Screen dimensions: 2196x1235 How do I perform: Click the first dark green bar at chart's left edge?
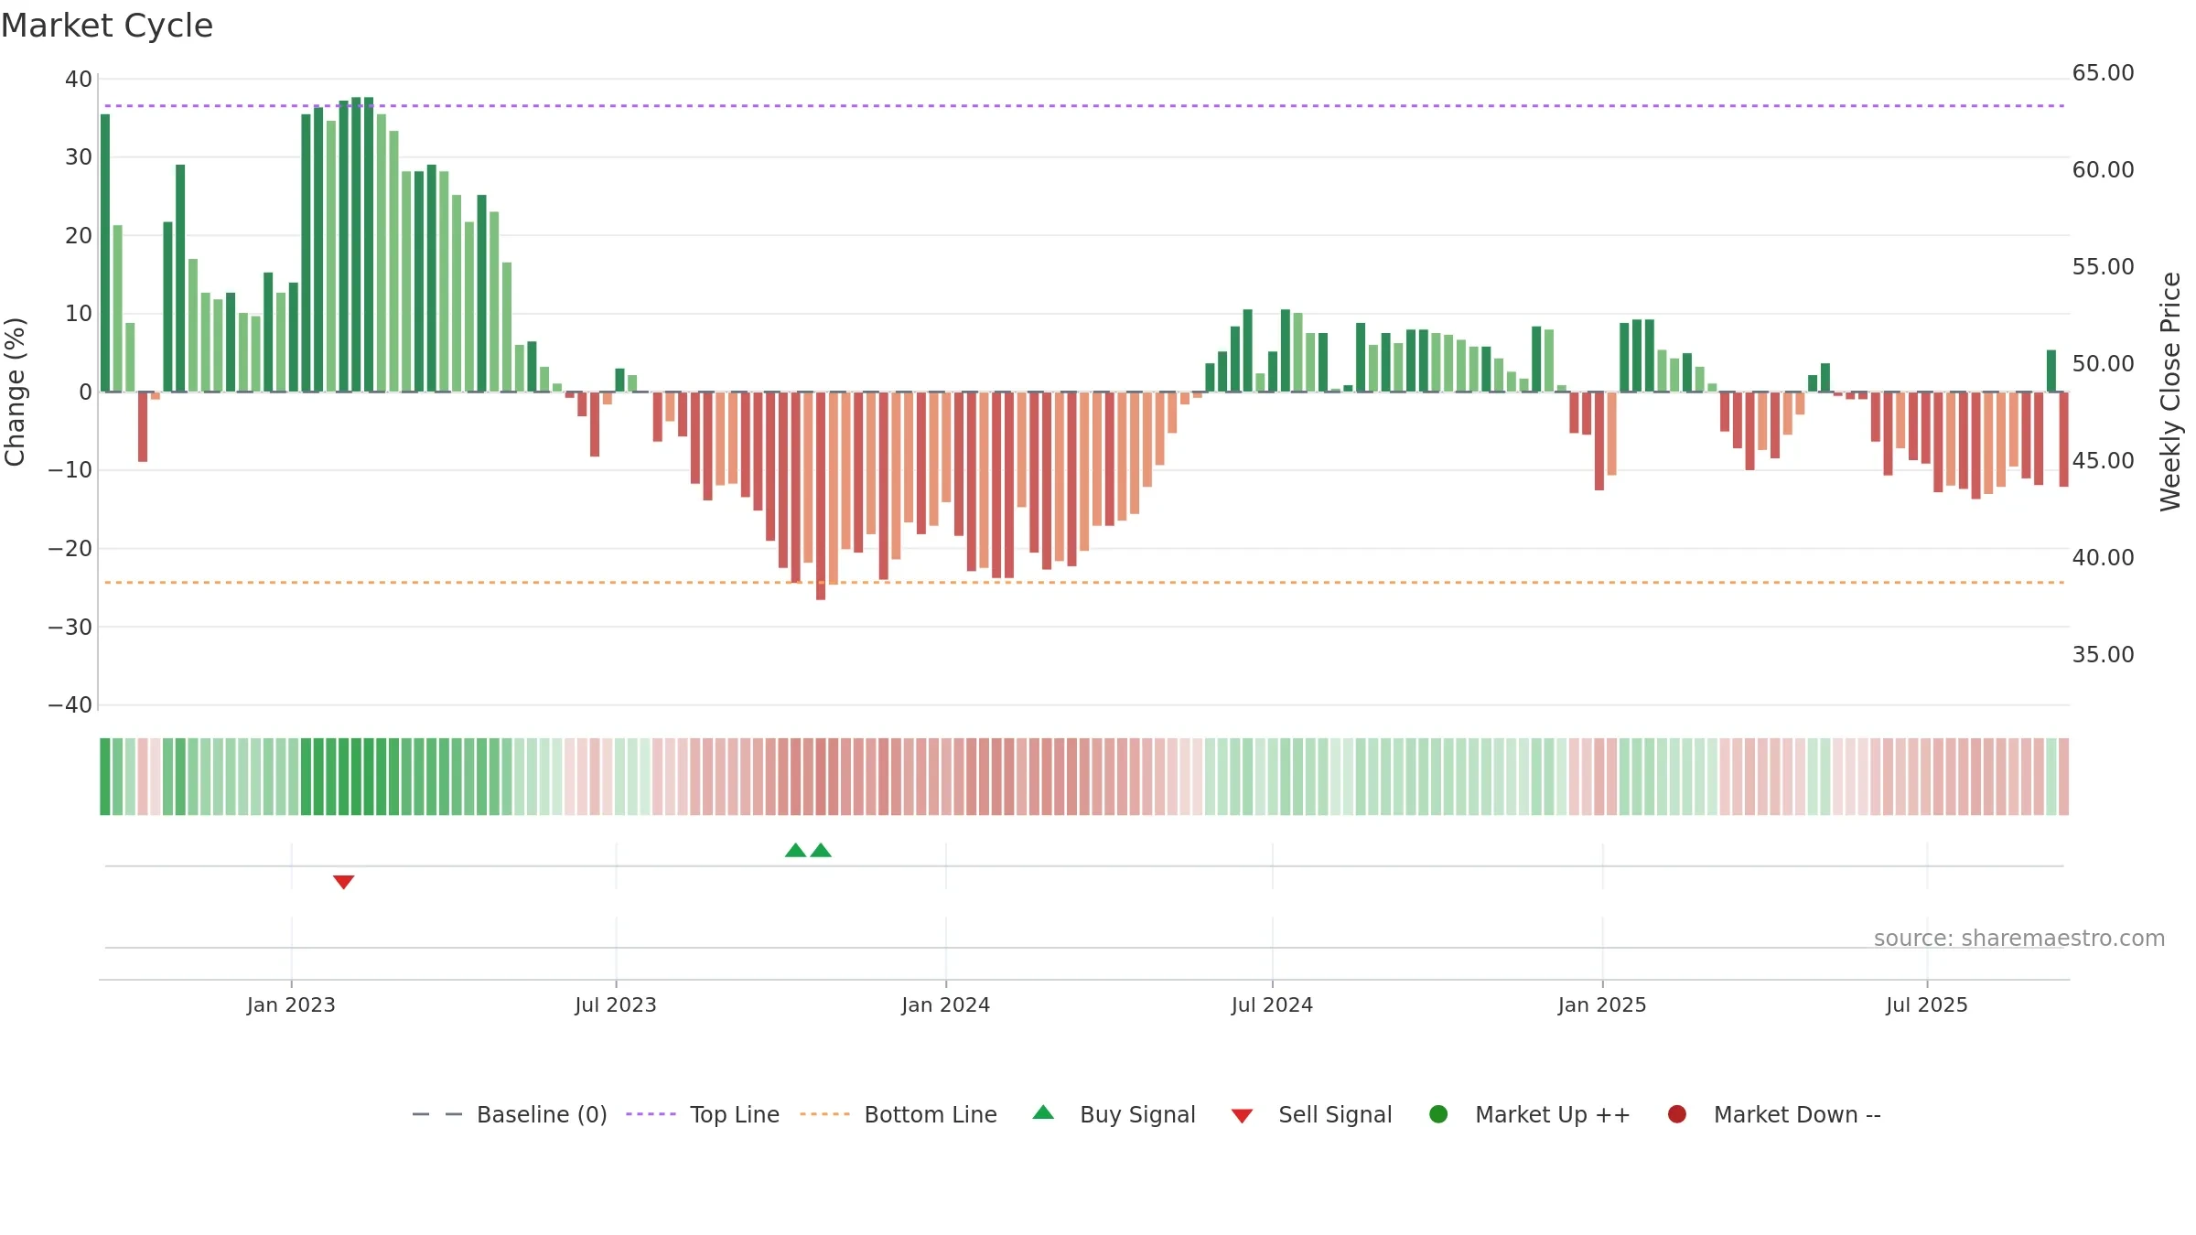[x=105, y=253]
